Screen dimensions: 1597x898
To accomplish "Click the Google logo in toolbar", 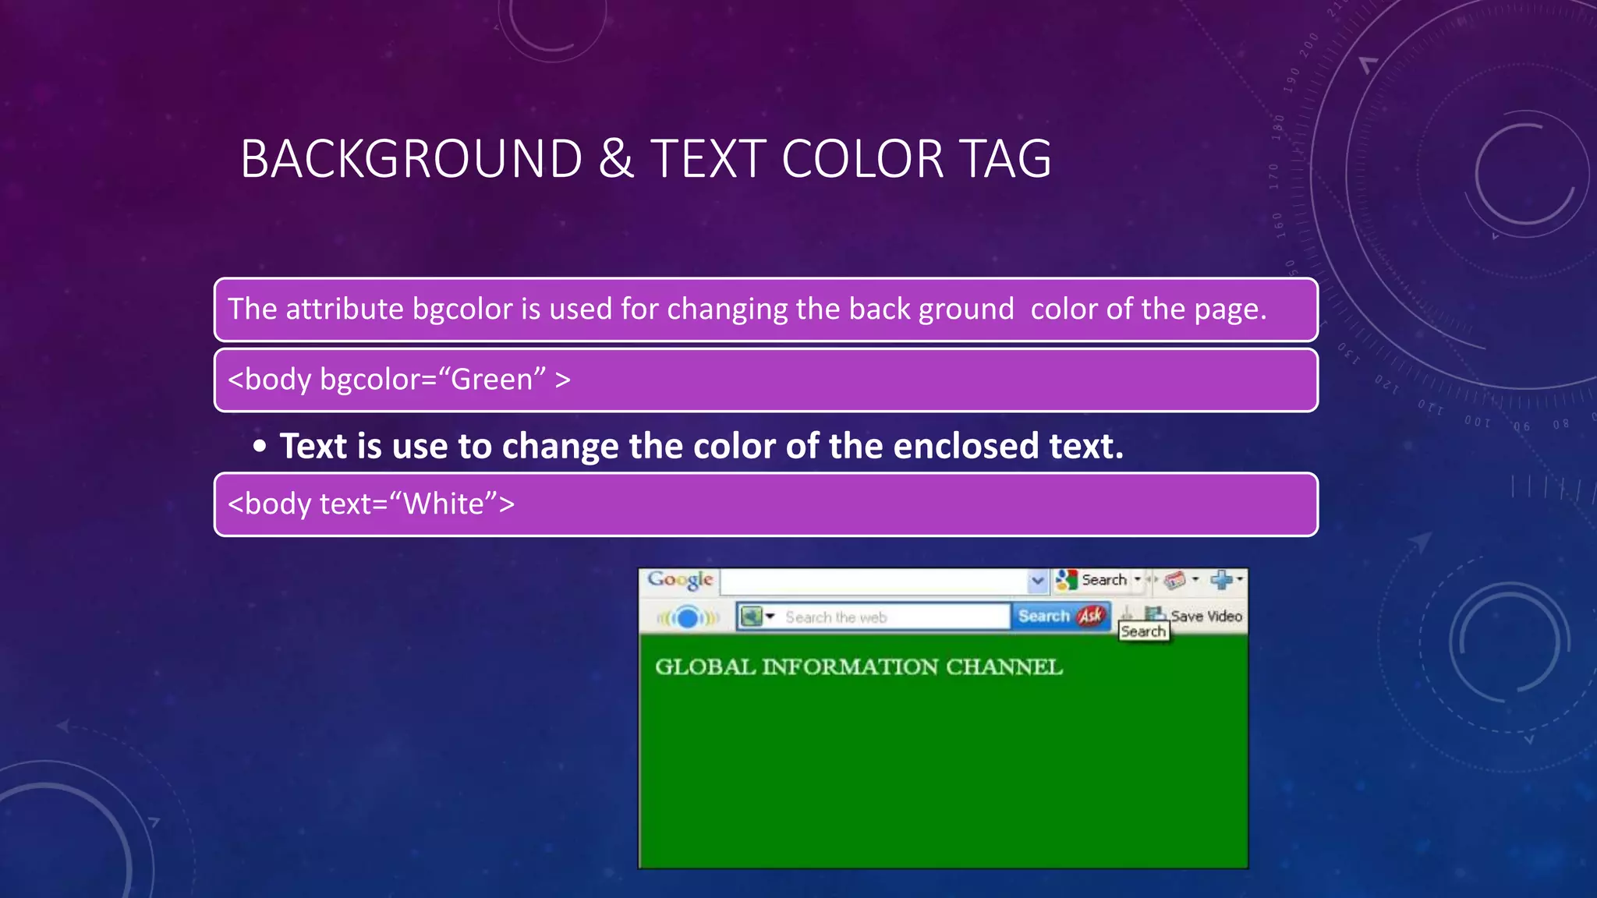I will (x=680, y=580).
